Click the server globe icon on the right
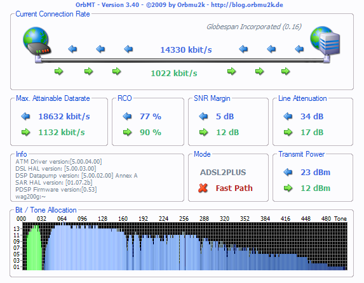 (325, 41)
